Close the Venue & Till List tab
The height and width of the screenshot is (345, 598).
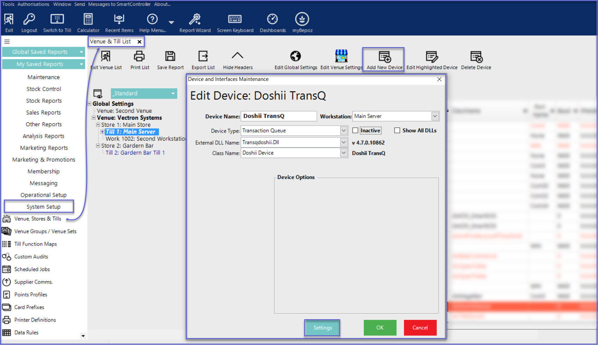coord(139,42)
